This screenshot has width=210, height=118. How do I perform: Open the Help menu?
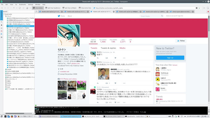[x=44, y=5]
